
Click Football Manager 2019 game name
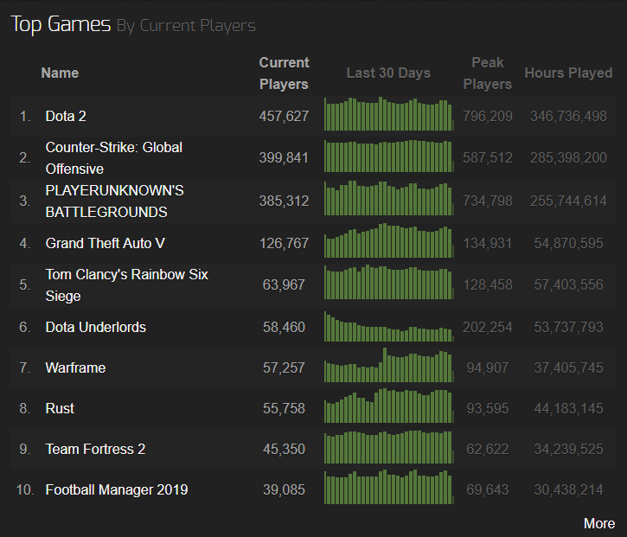pyautogui.click(x=116, y=489)
